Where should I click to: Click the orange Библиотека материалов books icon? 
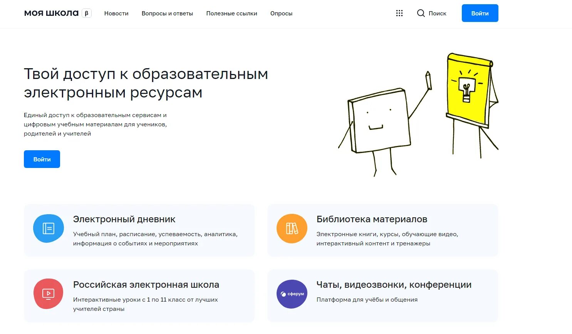292,228
